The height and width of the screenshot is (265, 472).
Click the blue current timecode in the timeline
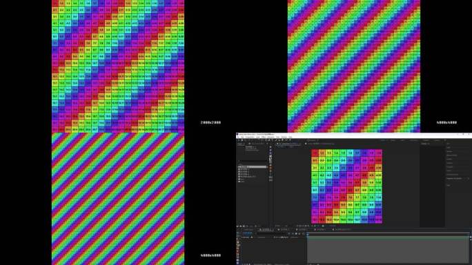point(248,233)
